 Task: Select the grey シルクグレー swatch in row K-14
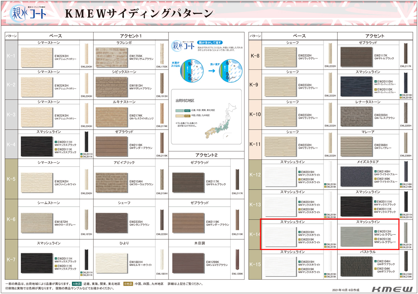(357, 236)
